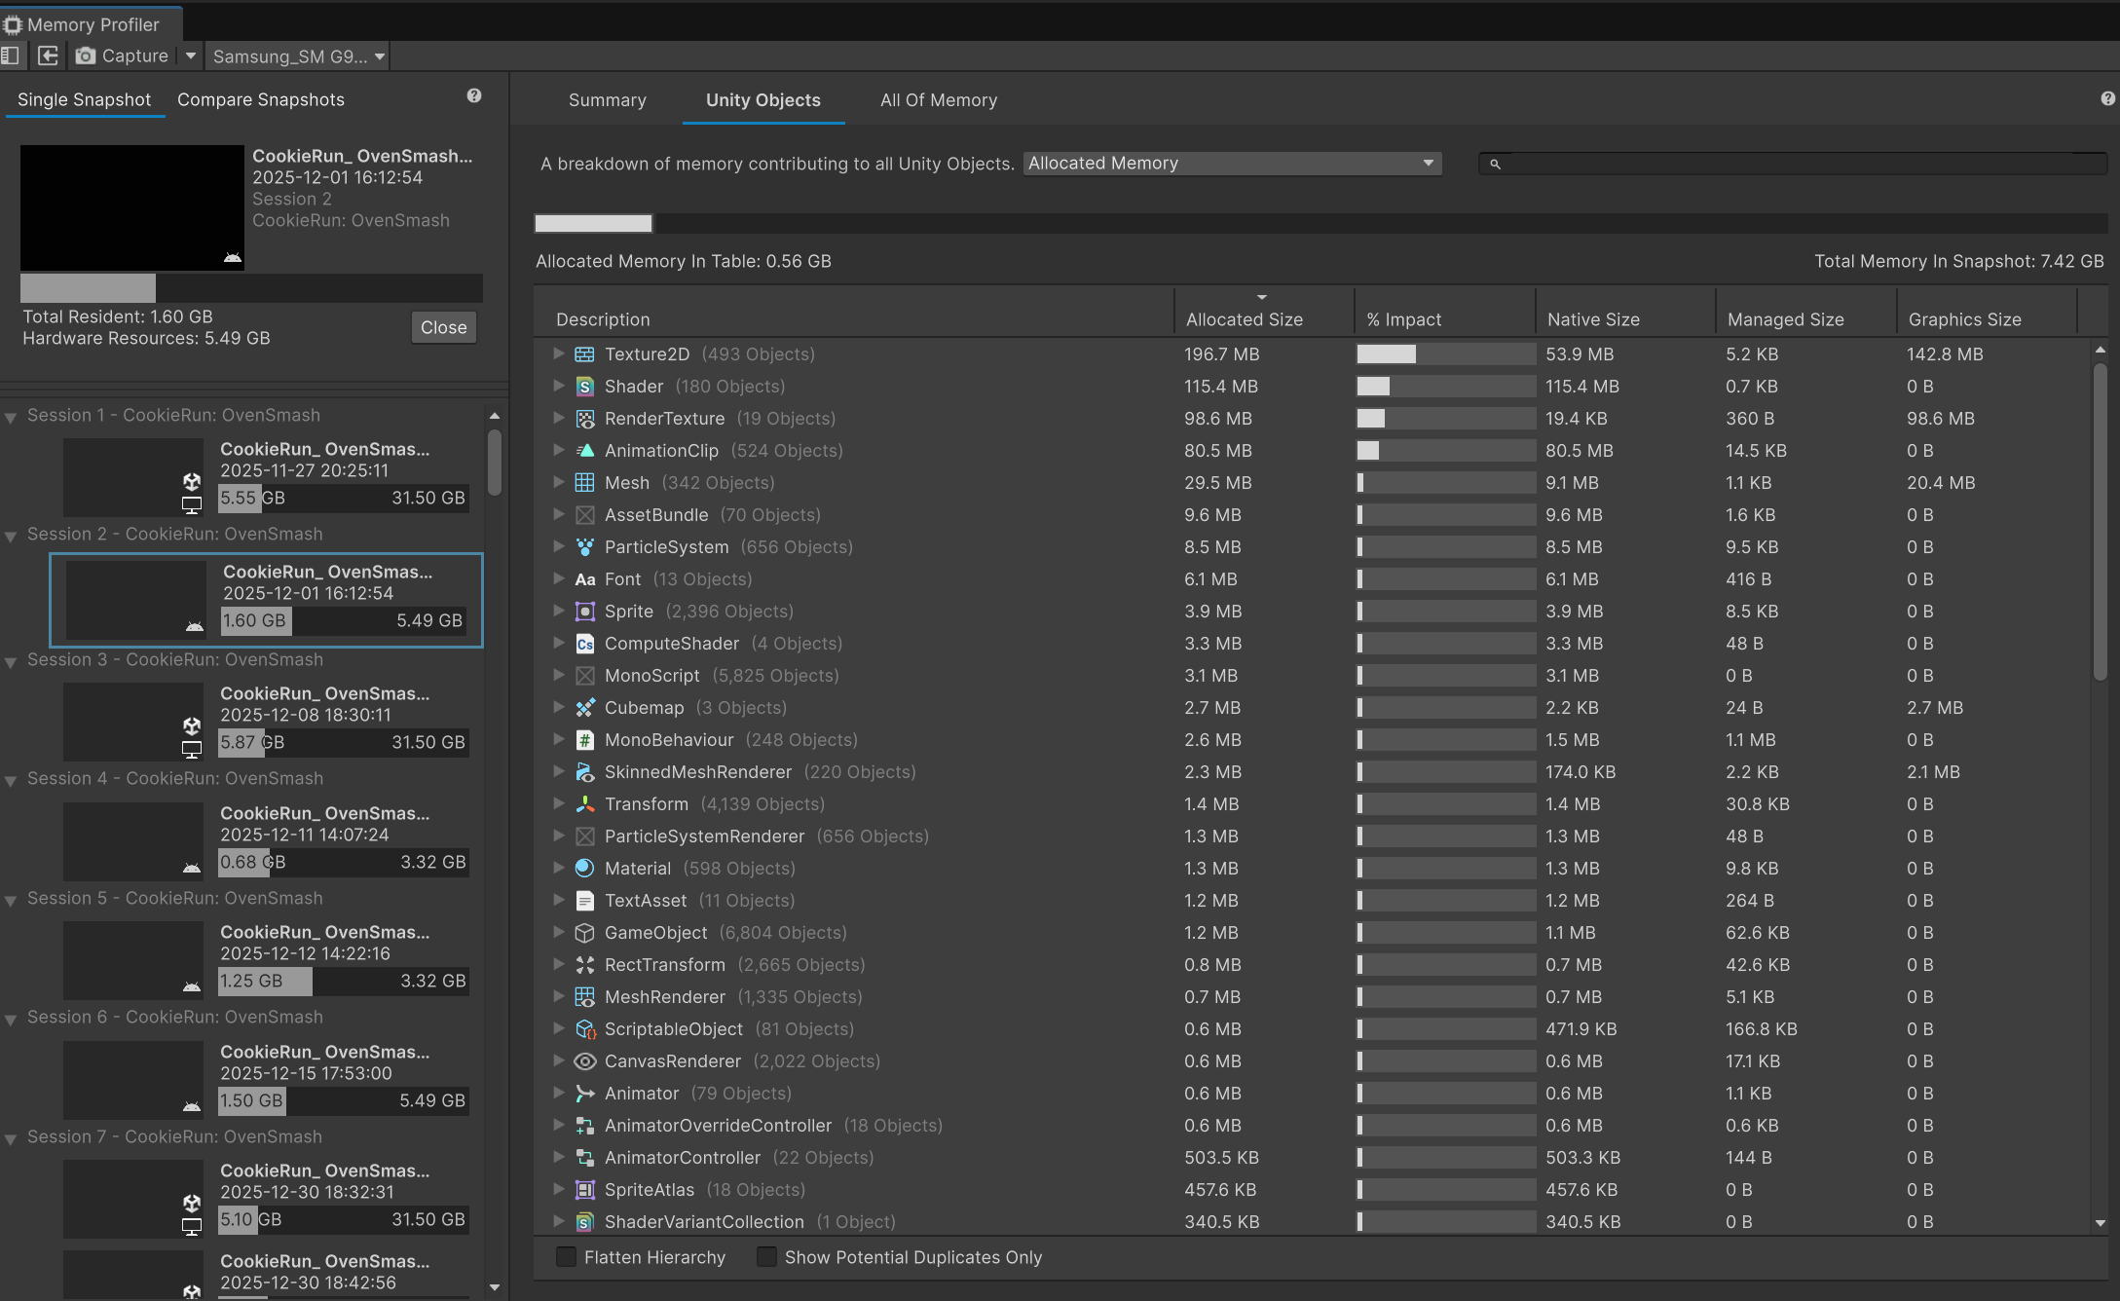2120x1301 pixels.
Task: Open help icon beside Compare Snapshots
Action: (x=474, y=95)
